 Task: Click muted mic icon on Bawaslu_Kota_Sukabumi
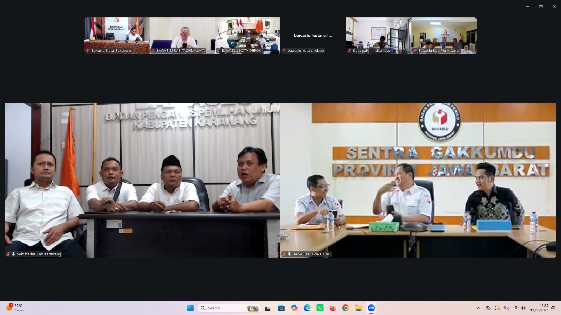pos(88,50)
